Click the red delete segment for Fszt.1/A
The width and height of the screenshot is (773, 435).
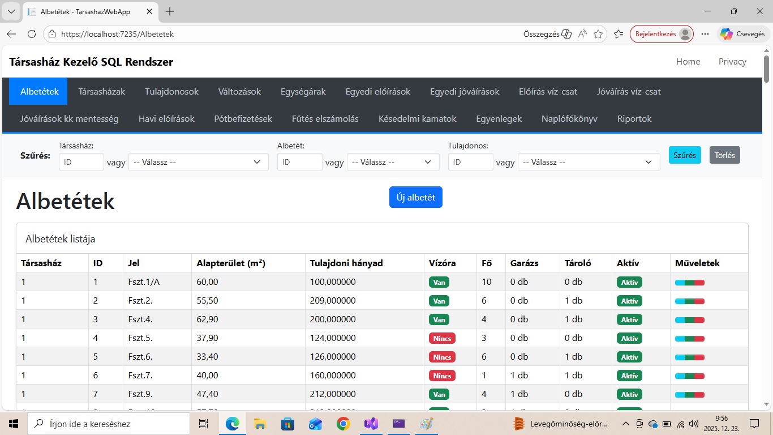coord(699,282)
